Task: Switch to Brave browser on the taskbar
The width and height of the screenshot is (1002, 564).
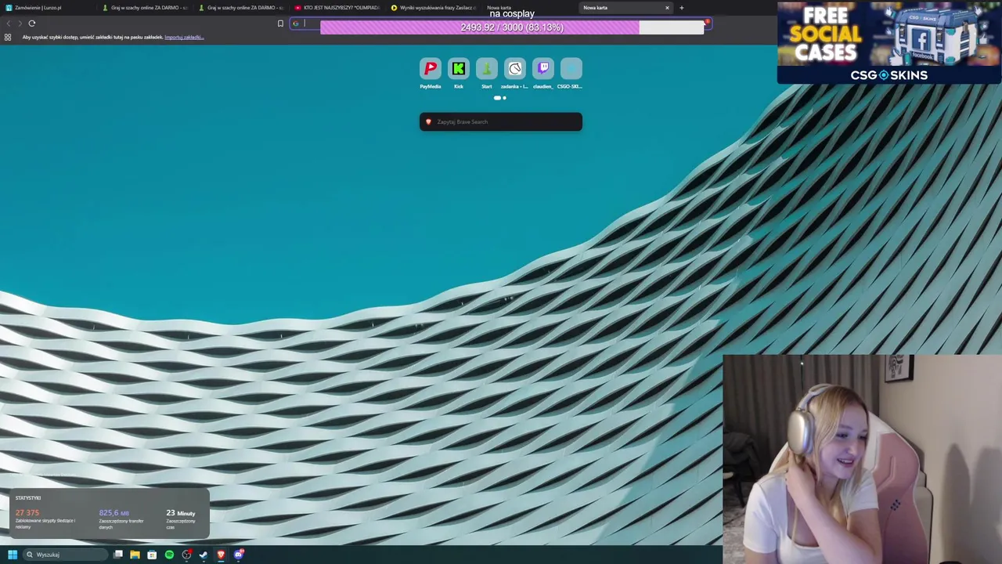Action: click(221, 555)
